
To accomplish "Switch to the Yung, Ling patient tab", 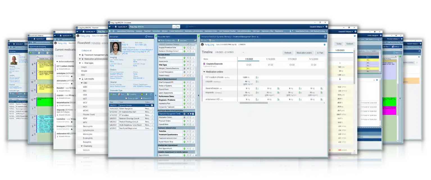I will pos(133,27).
